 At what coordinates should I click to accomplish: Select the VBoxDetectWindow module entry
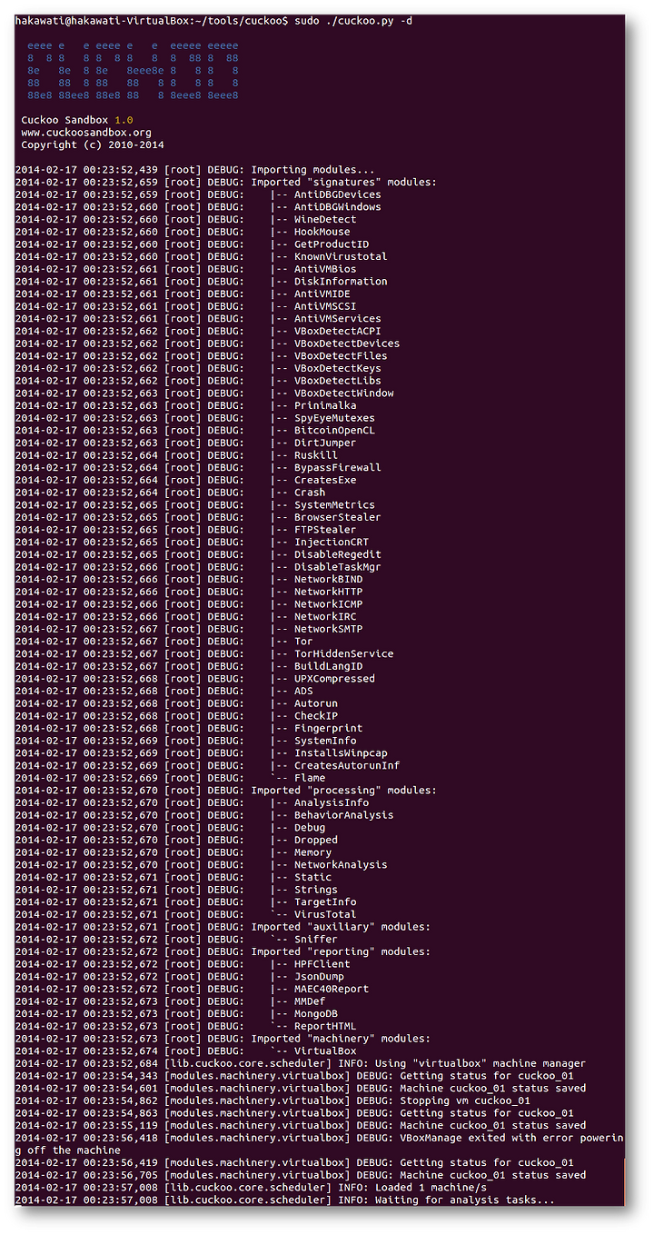(x=343, y=393)
